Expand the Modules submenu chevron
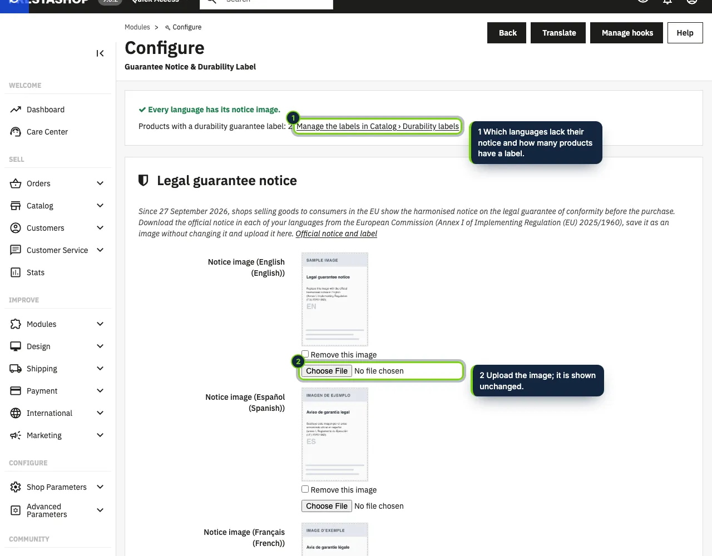Image resolution: width=712 pixels, height=556 pixels. coord(100,324)
